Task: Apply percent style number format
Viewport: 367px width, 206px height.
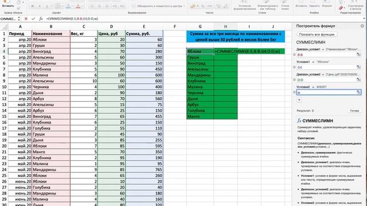Action: tap(202, 6)
